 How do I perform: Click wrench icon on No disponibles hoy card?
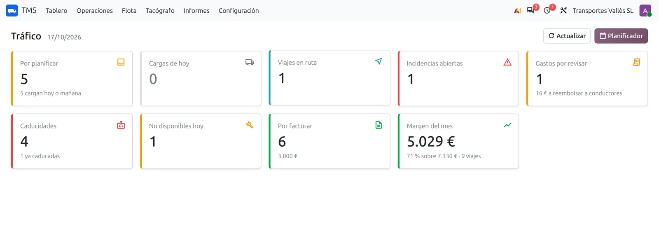click(x=250, y=125)
